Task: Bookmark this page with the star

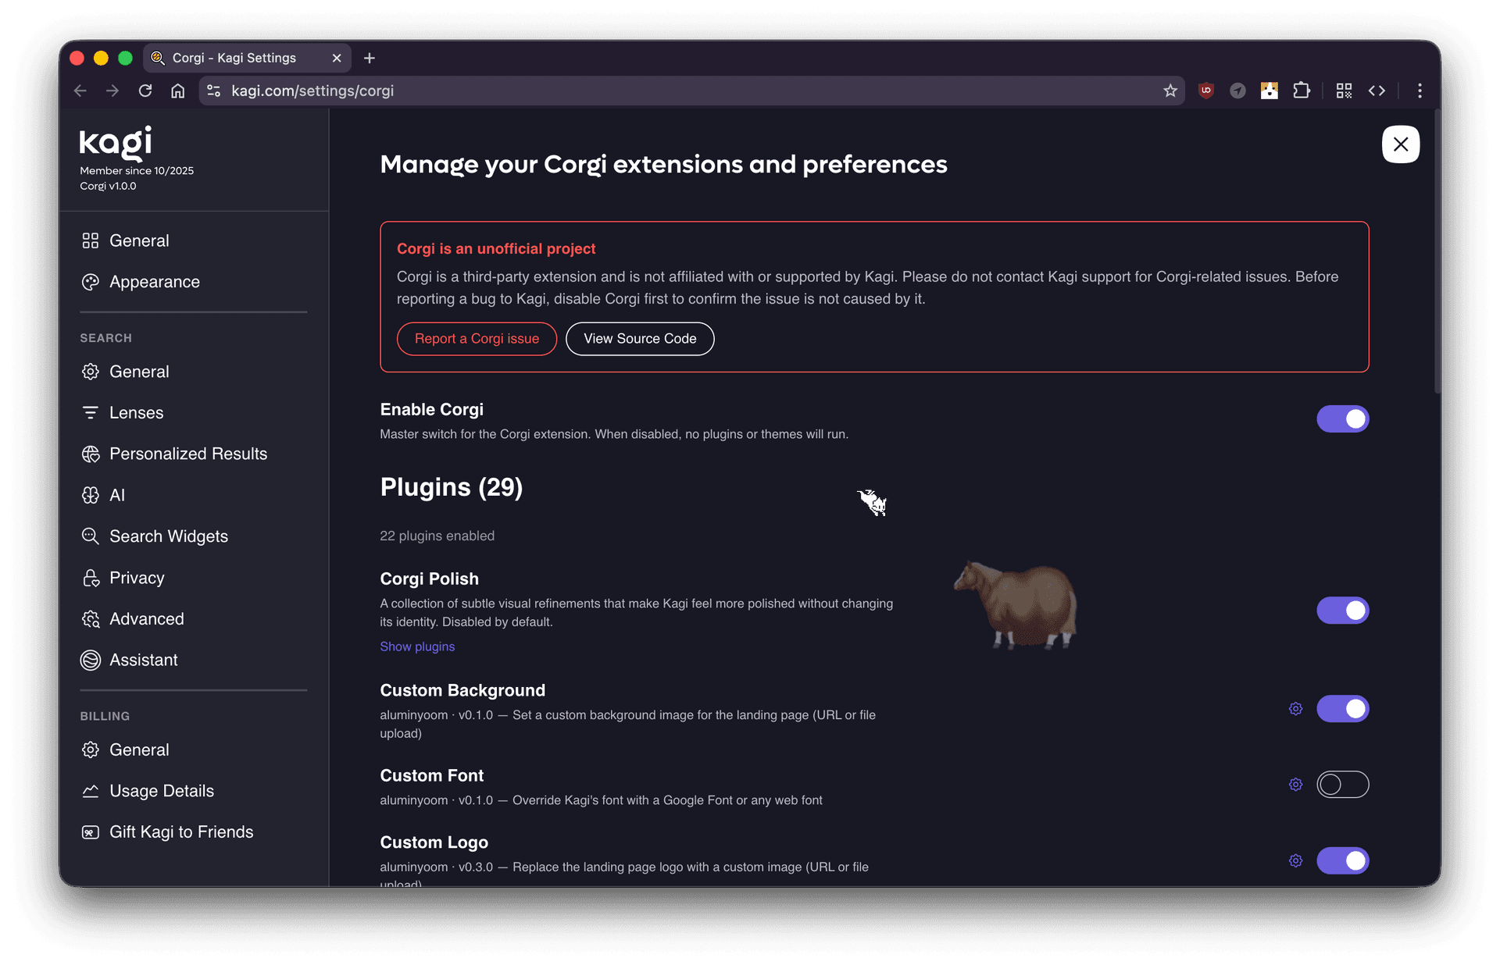Action: pos(1170,91)
